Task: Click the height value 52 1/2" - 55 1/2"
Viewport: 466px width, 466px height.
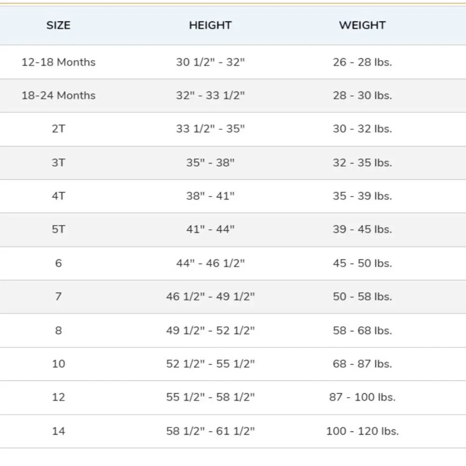Action: 211,364
